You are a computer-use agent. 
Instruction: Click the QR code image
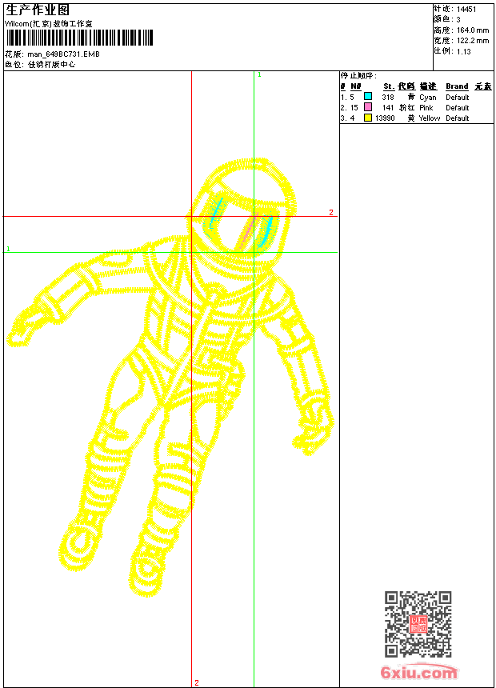point(418,624)
